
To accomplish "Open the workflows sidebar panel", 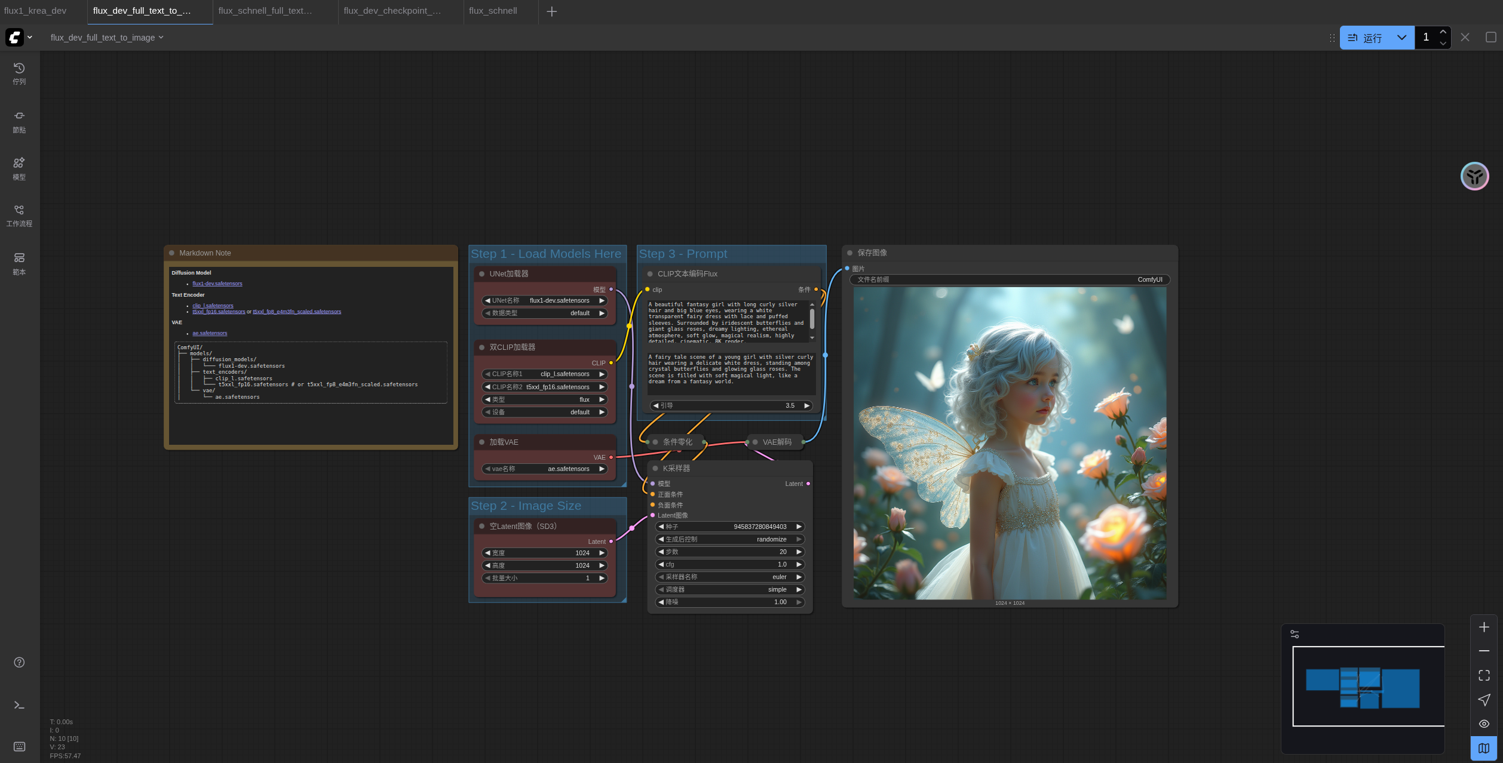I will [19, 216].
